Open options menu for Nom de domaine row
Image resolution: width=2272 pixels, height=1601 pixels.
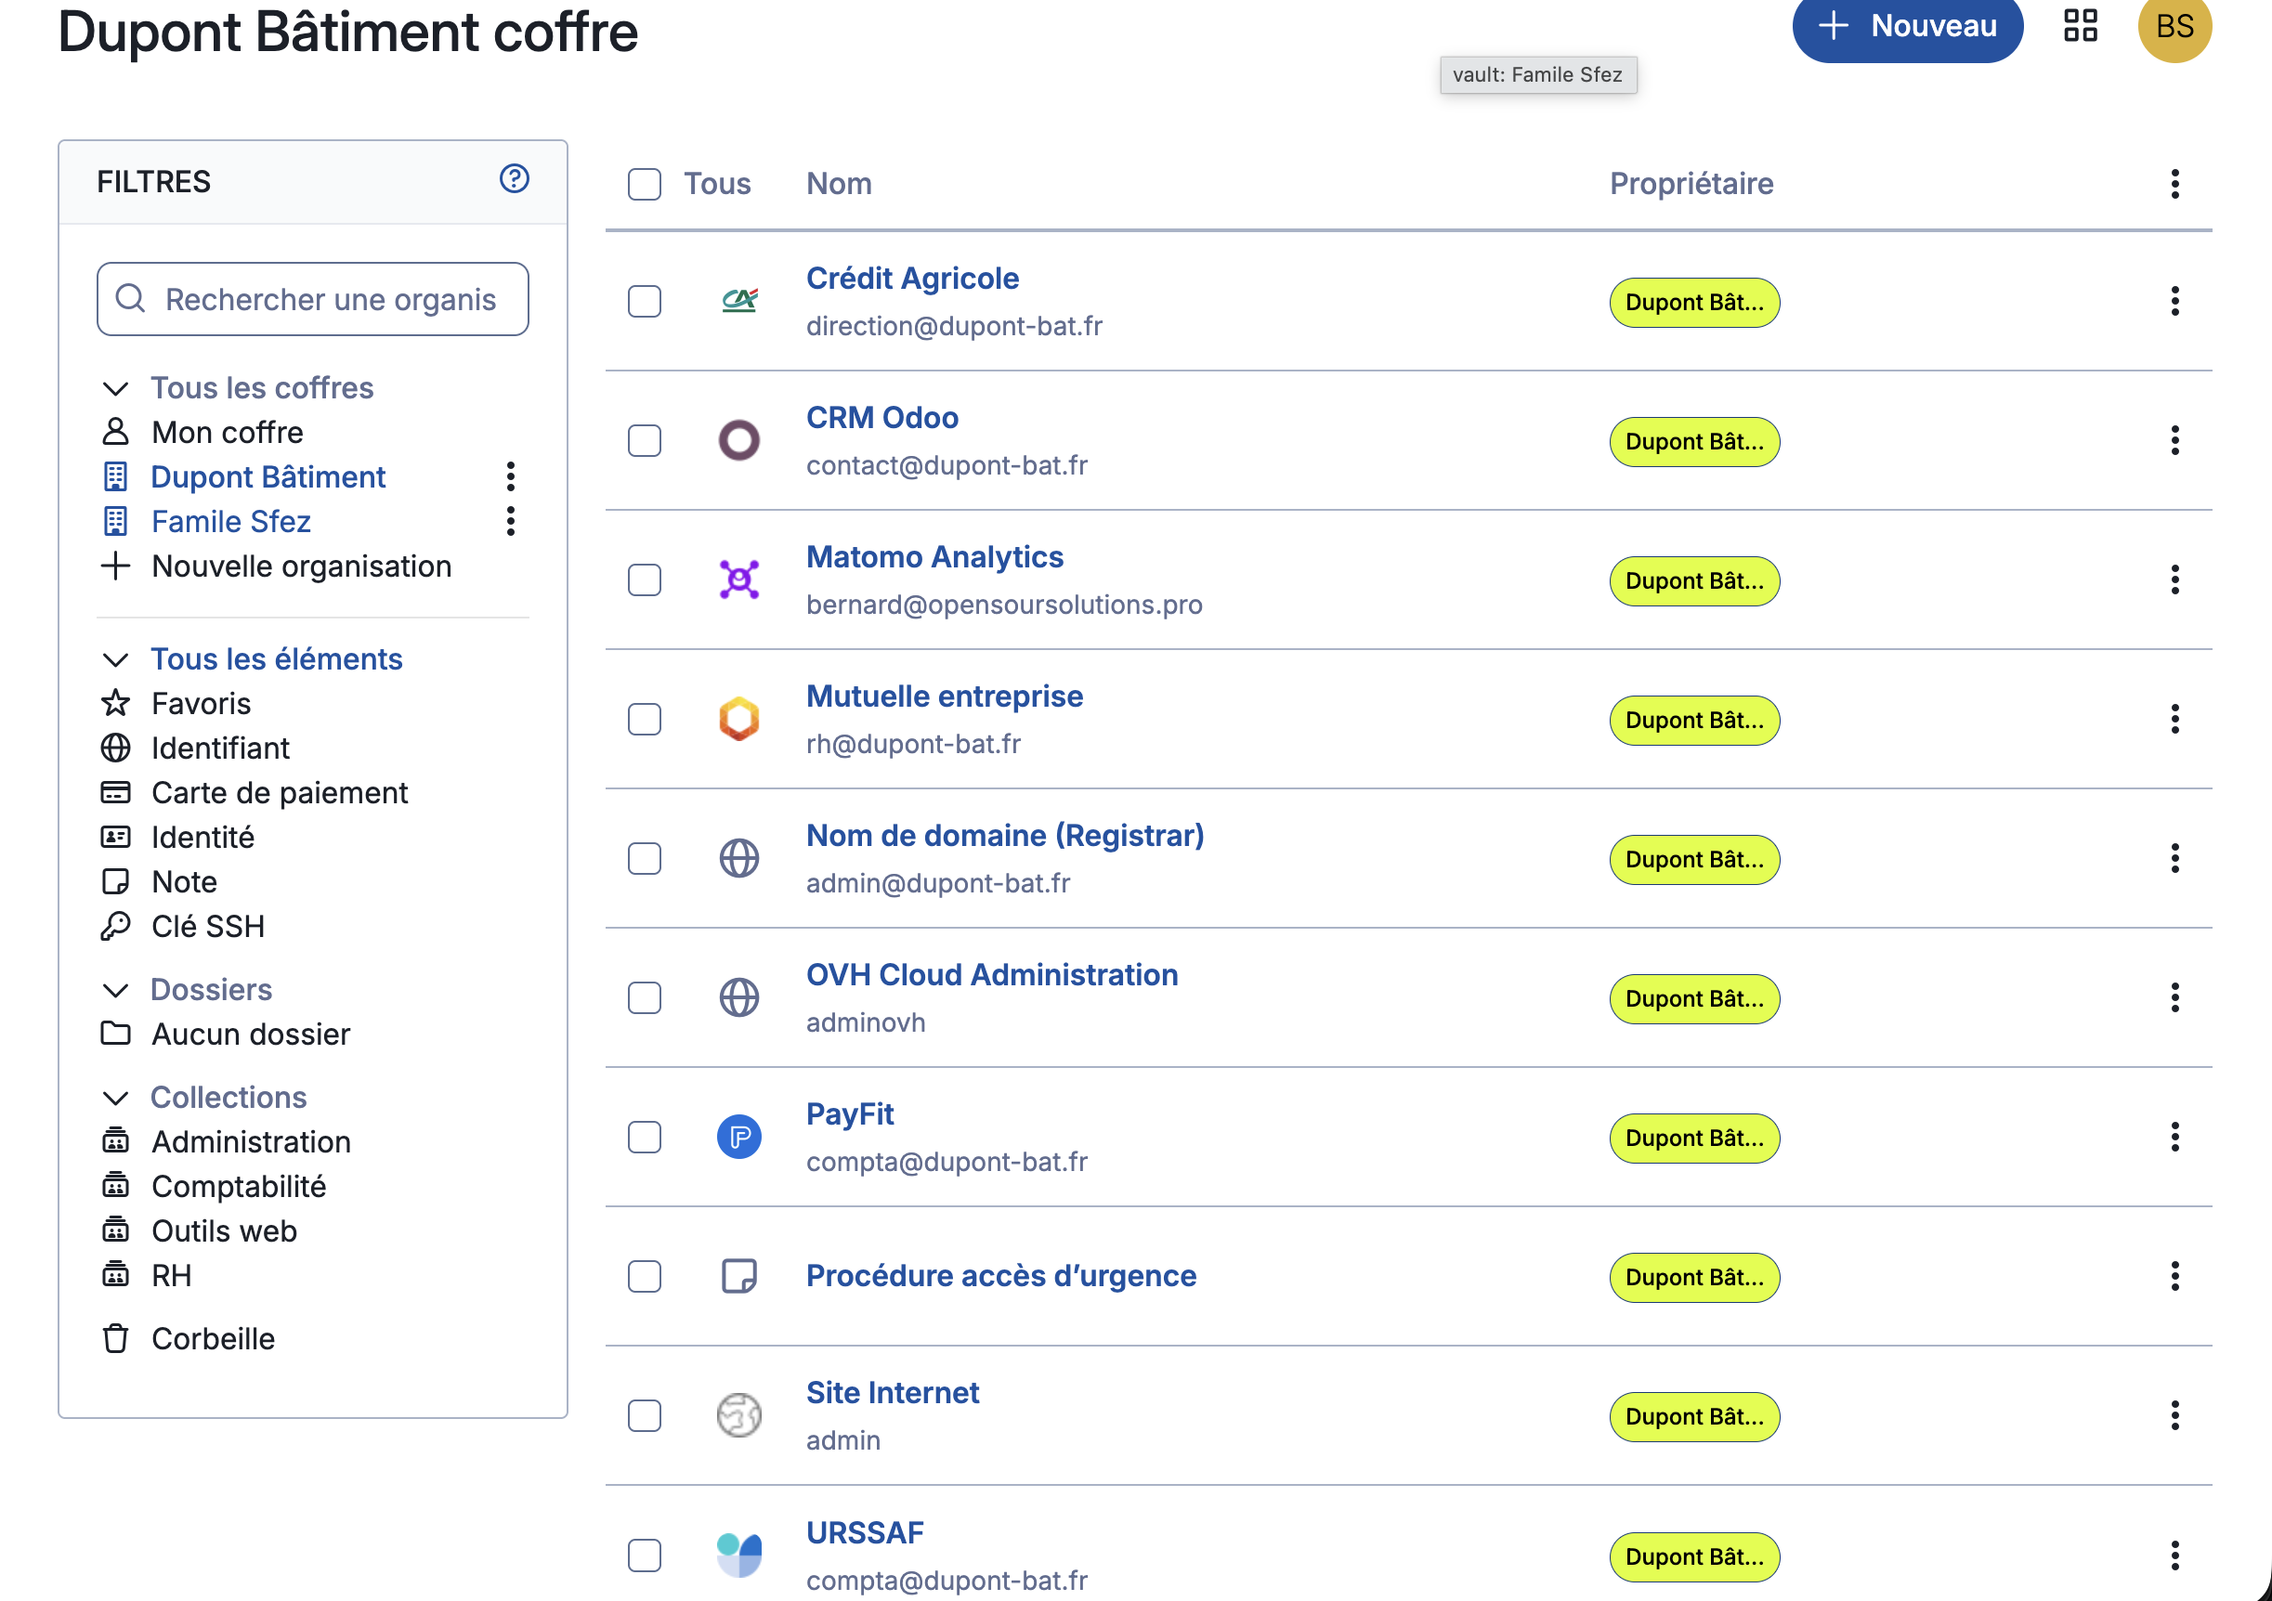click(2174, 859)
